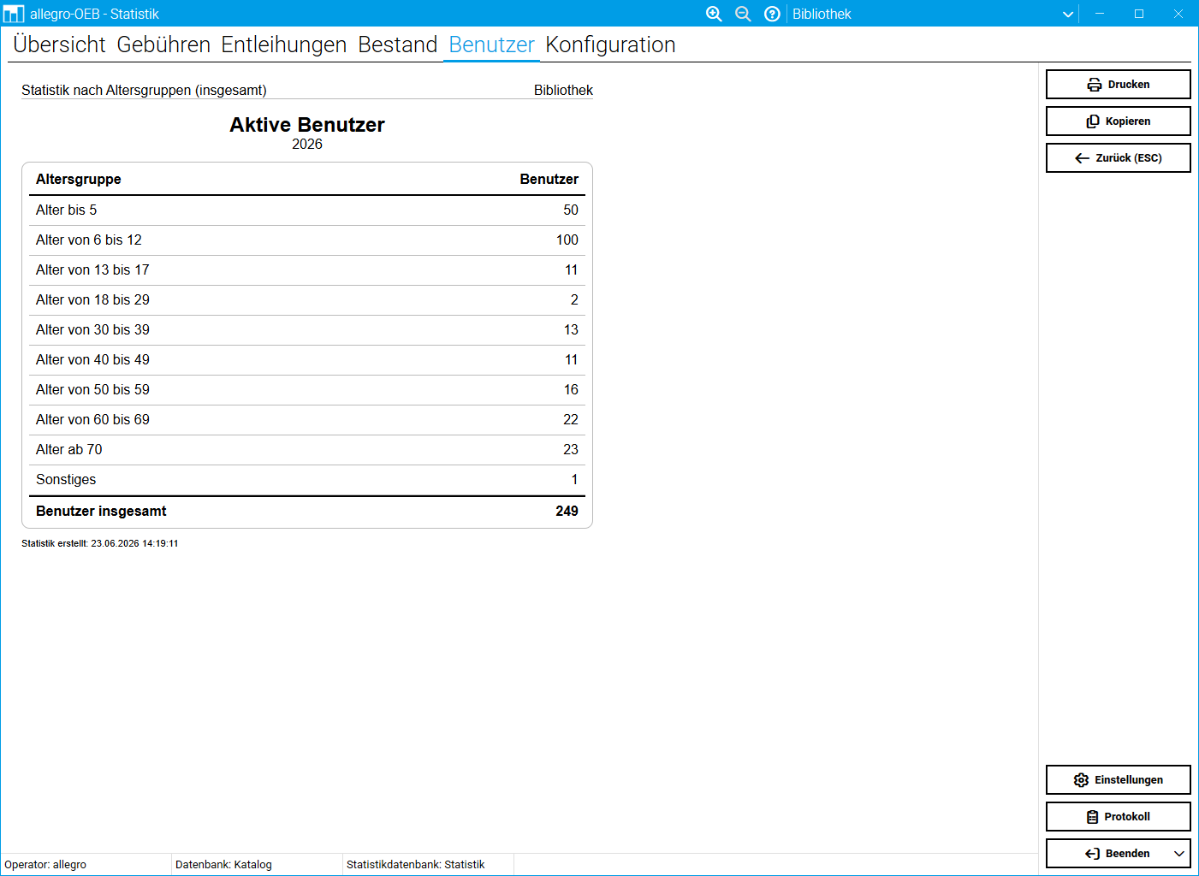The image size is (1199, 876).
Task: Minimize the allegro-OEB window
Action: coord(1100,14)
